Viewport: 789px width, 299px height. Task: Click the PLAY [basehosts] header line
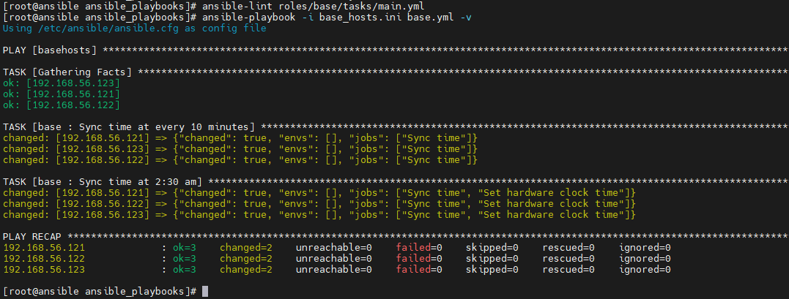coord(396,50)
